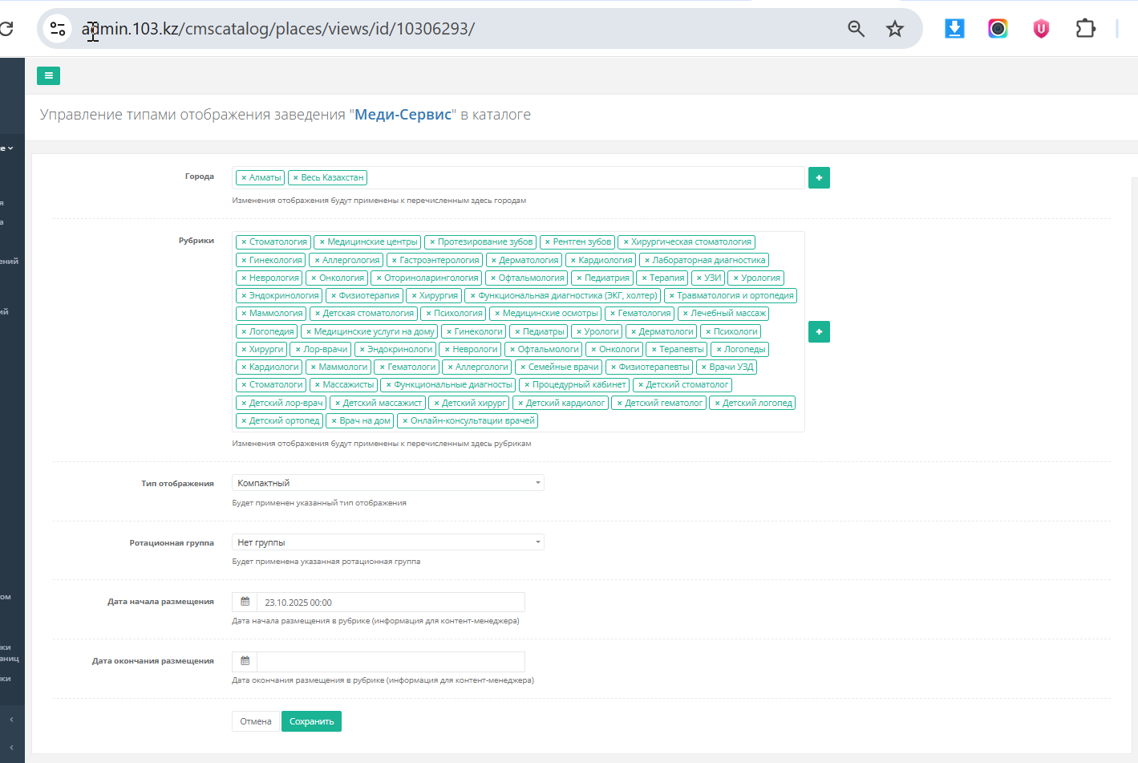Remove the Весь Казахстан tag
The width and height of the screenshot is (1138, 763).
[x=295, y=178]
